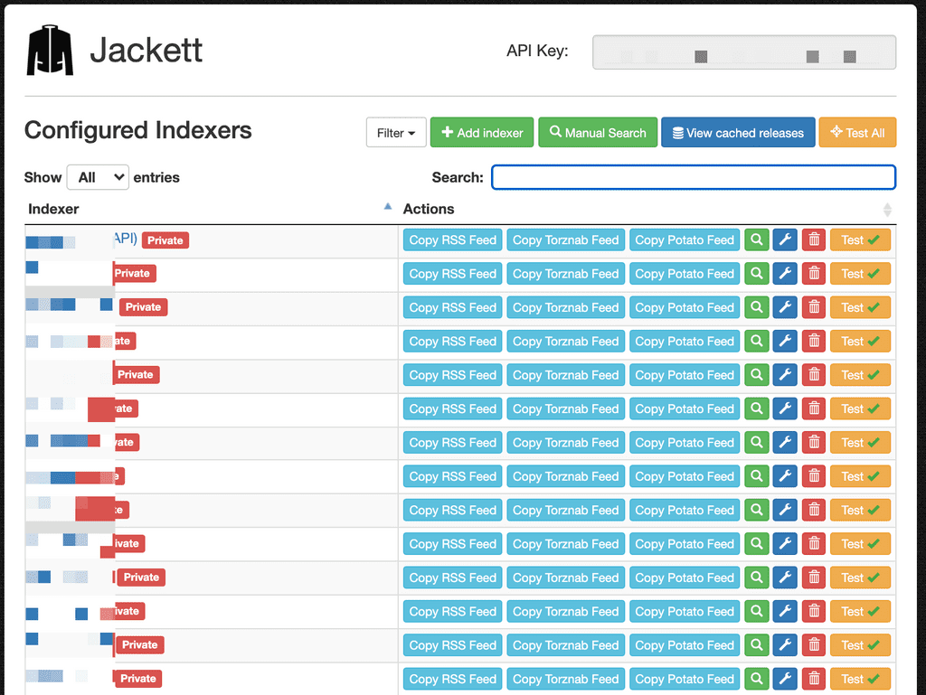
Task: Click the magnifier search icon in the first indexer row
Action: (x=756, y=239)
